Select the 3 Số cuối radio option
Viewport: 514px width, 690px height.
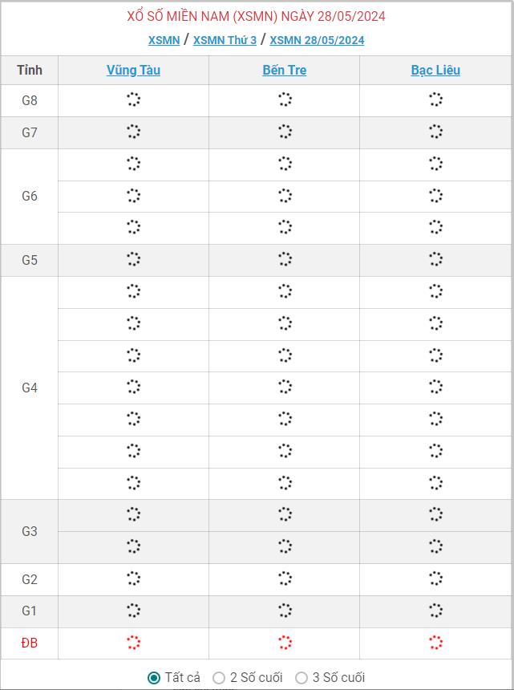[302, 678]
